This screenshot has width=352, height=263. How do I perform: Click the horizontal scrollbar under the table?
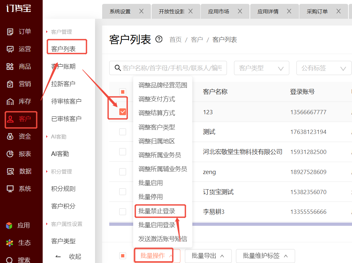(x=230, y=224)
